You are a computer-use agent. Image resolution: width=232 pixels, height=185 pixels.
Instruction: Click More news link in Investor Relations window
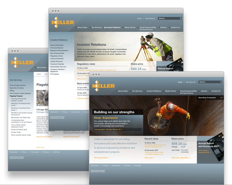82,79
